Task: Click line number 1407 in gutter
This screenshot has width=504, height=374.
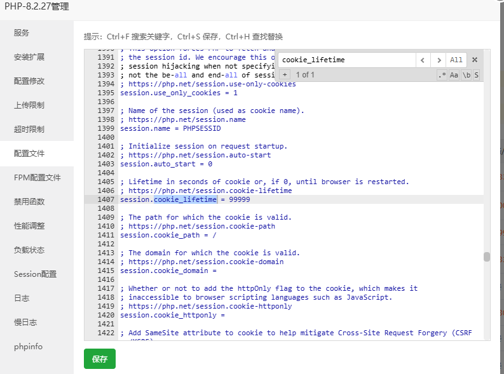Action: 106,199
